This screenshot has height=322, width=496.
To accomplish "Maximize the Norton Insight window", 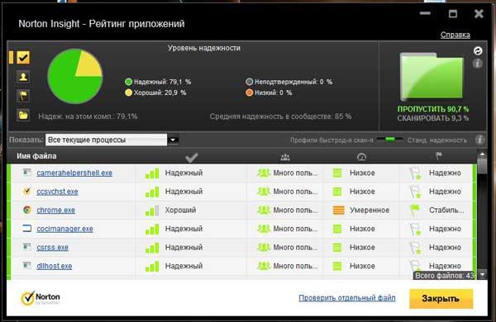I will click(453, 13).
